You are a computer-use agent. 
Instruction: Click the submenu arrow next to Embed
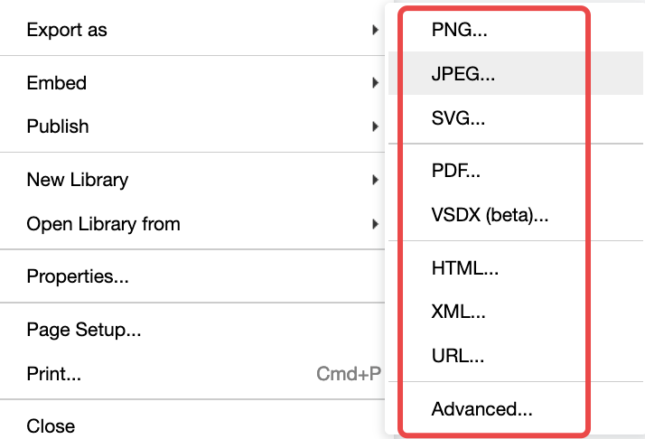pos(375,83)
